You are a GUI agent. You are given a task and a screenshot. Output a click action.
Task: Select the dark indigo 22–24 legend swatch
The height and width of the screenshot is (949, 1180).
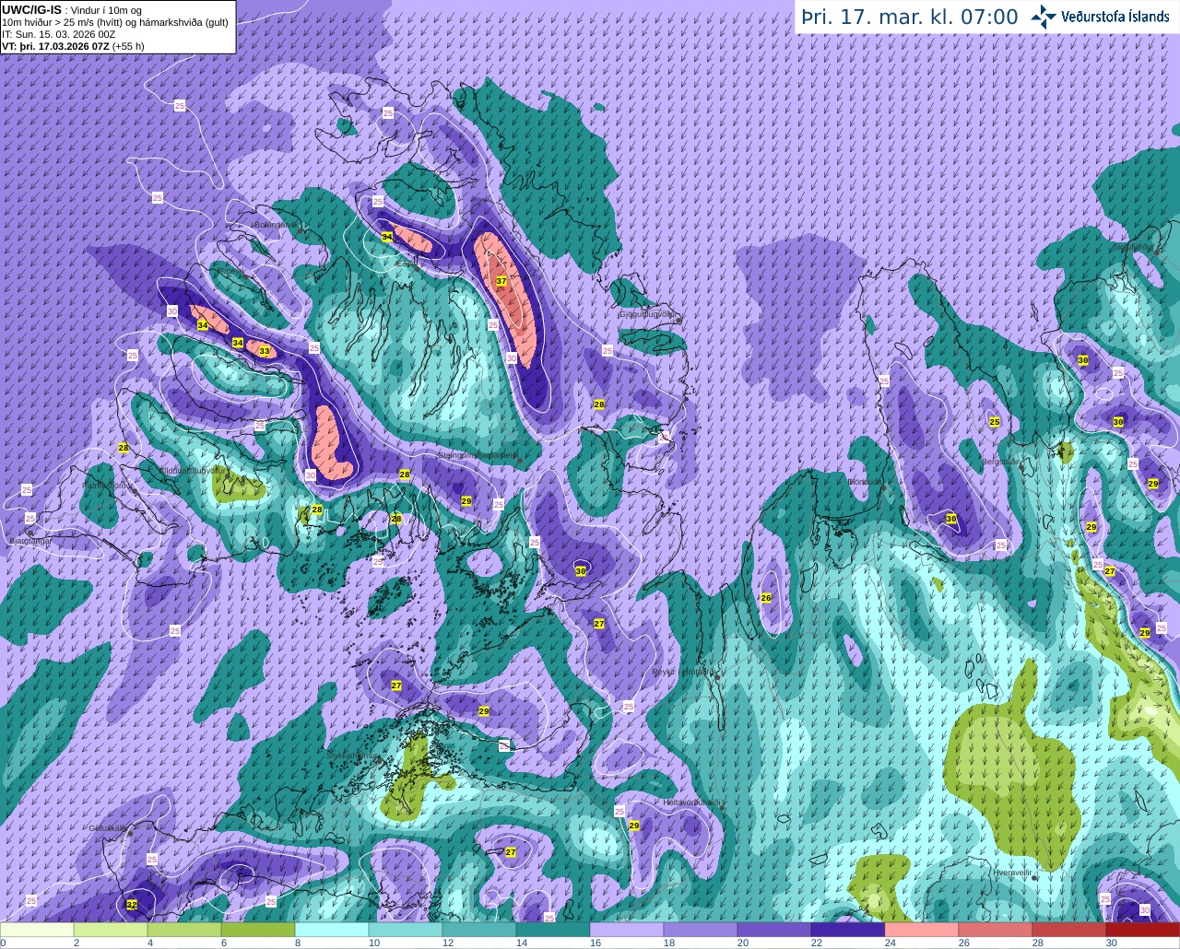tap(848, 930)
